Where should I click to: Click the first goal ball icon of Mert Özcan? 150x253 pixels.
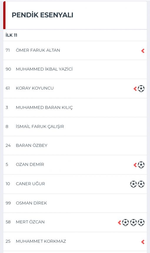126,222
